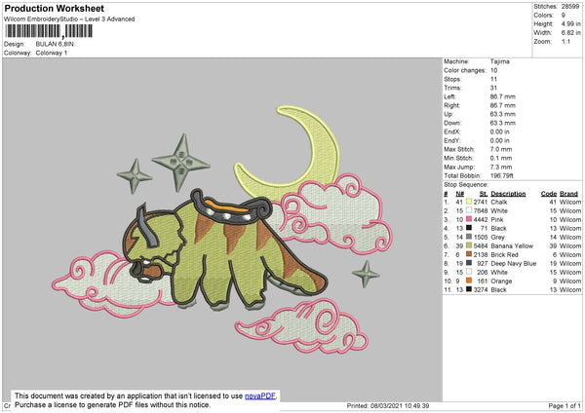Viewport: 585px width, 413px height.
Task: Click the Max Jump value '7.3 mm'
Action: click(501, 167)
